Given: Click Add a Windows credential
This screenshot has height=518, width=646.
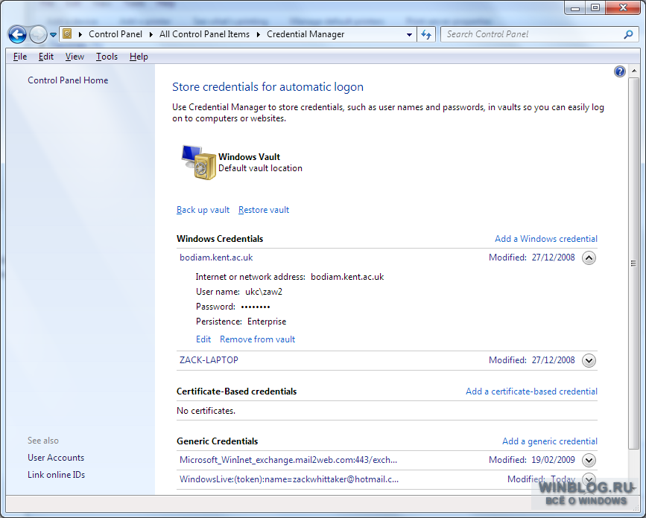Looking at the screenshot, I should click(x=546, y=239).
